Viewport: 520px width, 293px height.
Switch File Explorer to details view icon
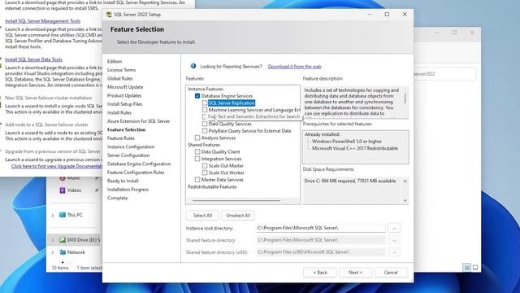[x=466, y=268]
